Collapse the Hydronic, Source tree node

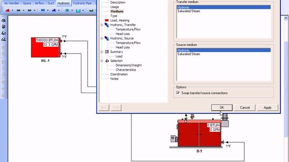point(102,38)
